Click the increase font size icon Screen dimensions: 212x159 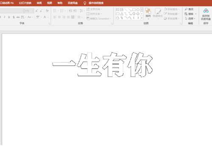36,11
